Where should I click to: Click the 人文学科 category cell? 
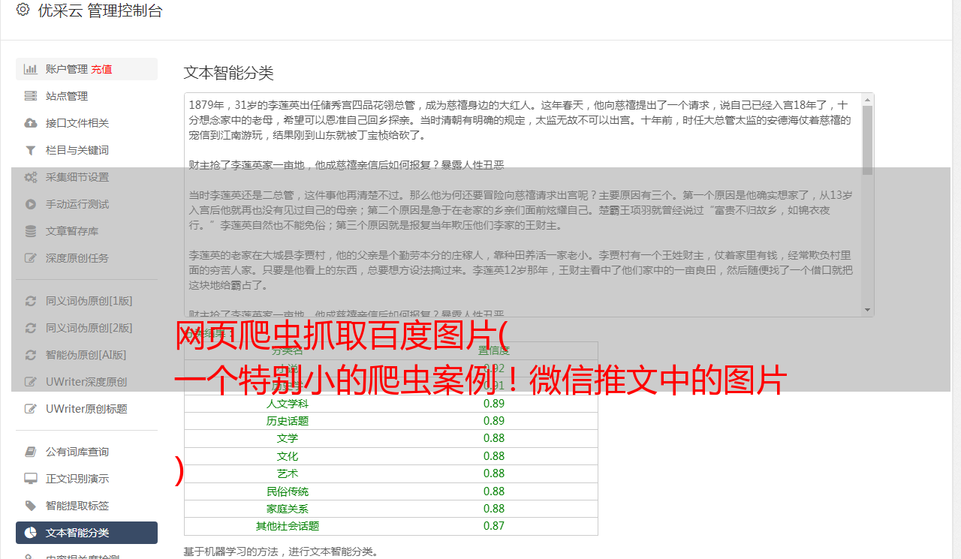288,404
